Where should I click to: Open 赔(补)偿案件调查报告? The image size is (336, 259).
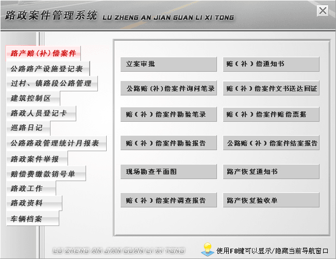(169, 200)
